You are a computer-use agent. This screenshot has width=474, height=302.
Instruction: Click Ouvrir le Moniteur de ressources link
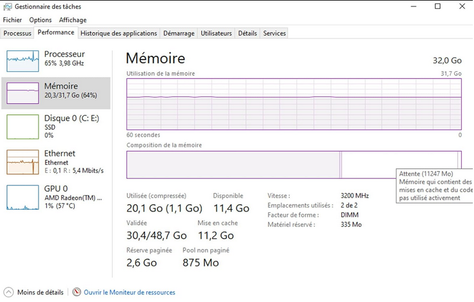tap(129, 292)
